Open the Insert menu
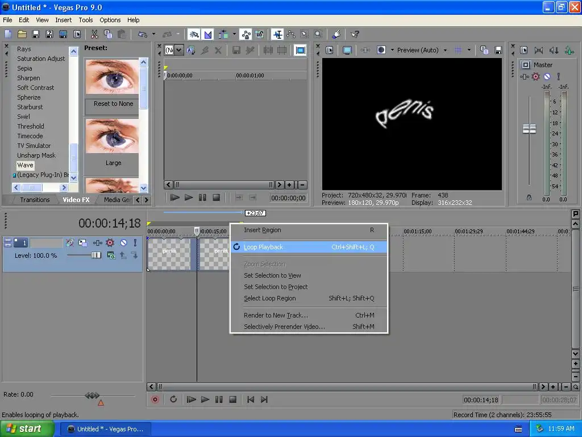582x437 pixels. coord(64,20)
